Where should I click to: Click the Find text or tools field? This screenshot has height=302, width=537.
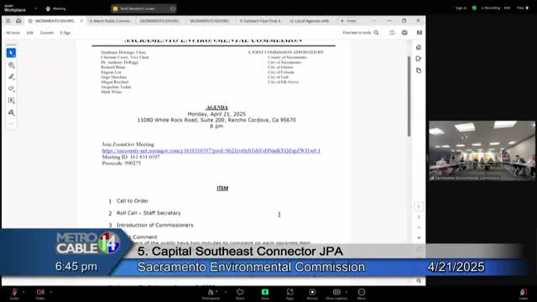click(x=357, y=33)
